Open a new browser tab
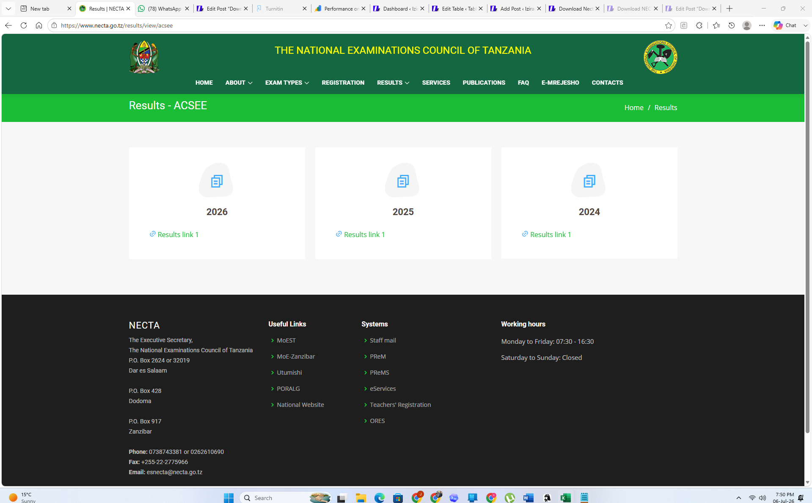This screenshot has width=812, height=503. (x=729, y=8)
